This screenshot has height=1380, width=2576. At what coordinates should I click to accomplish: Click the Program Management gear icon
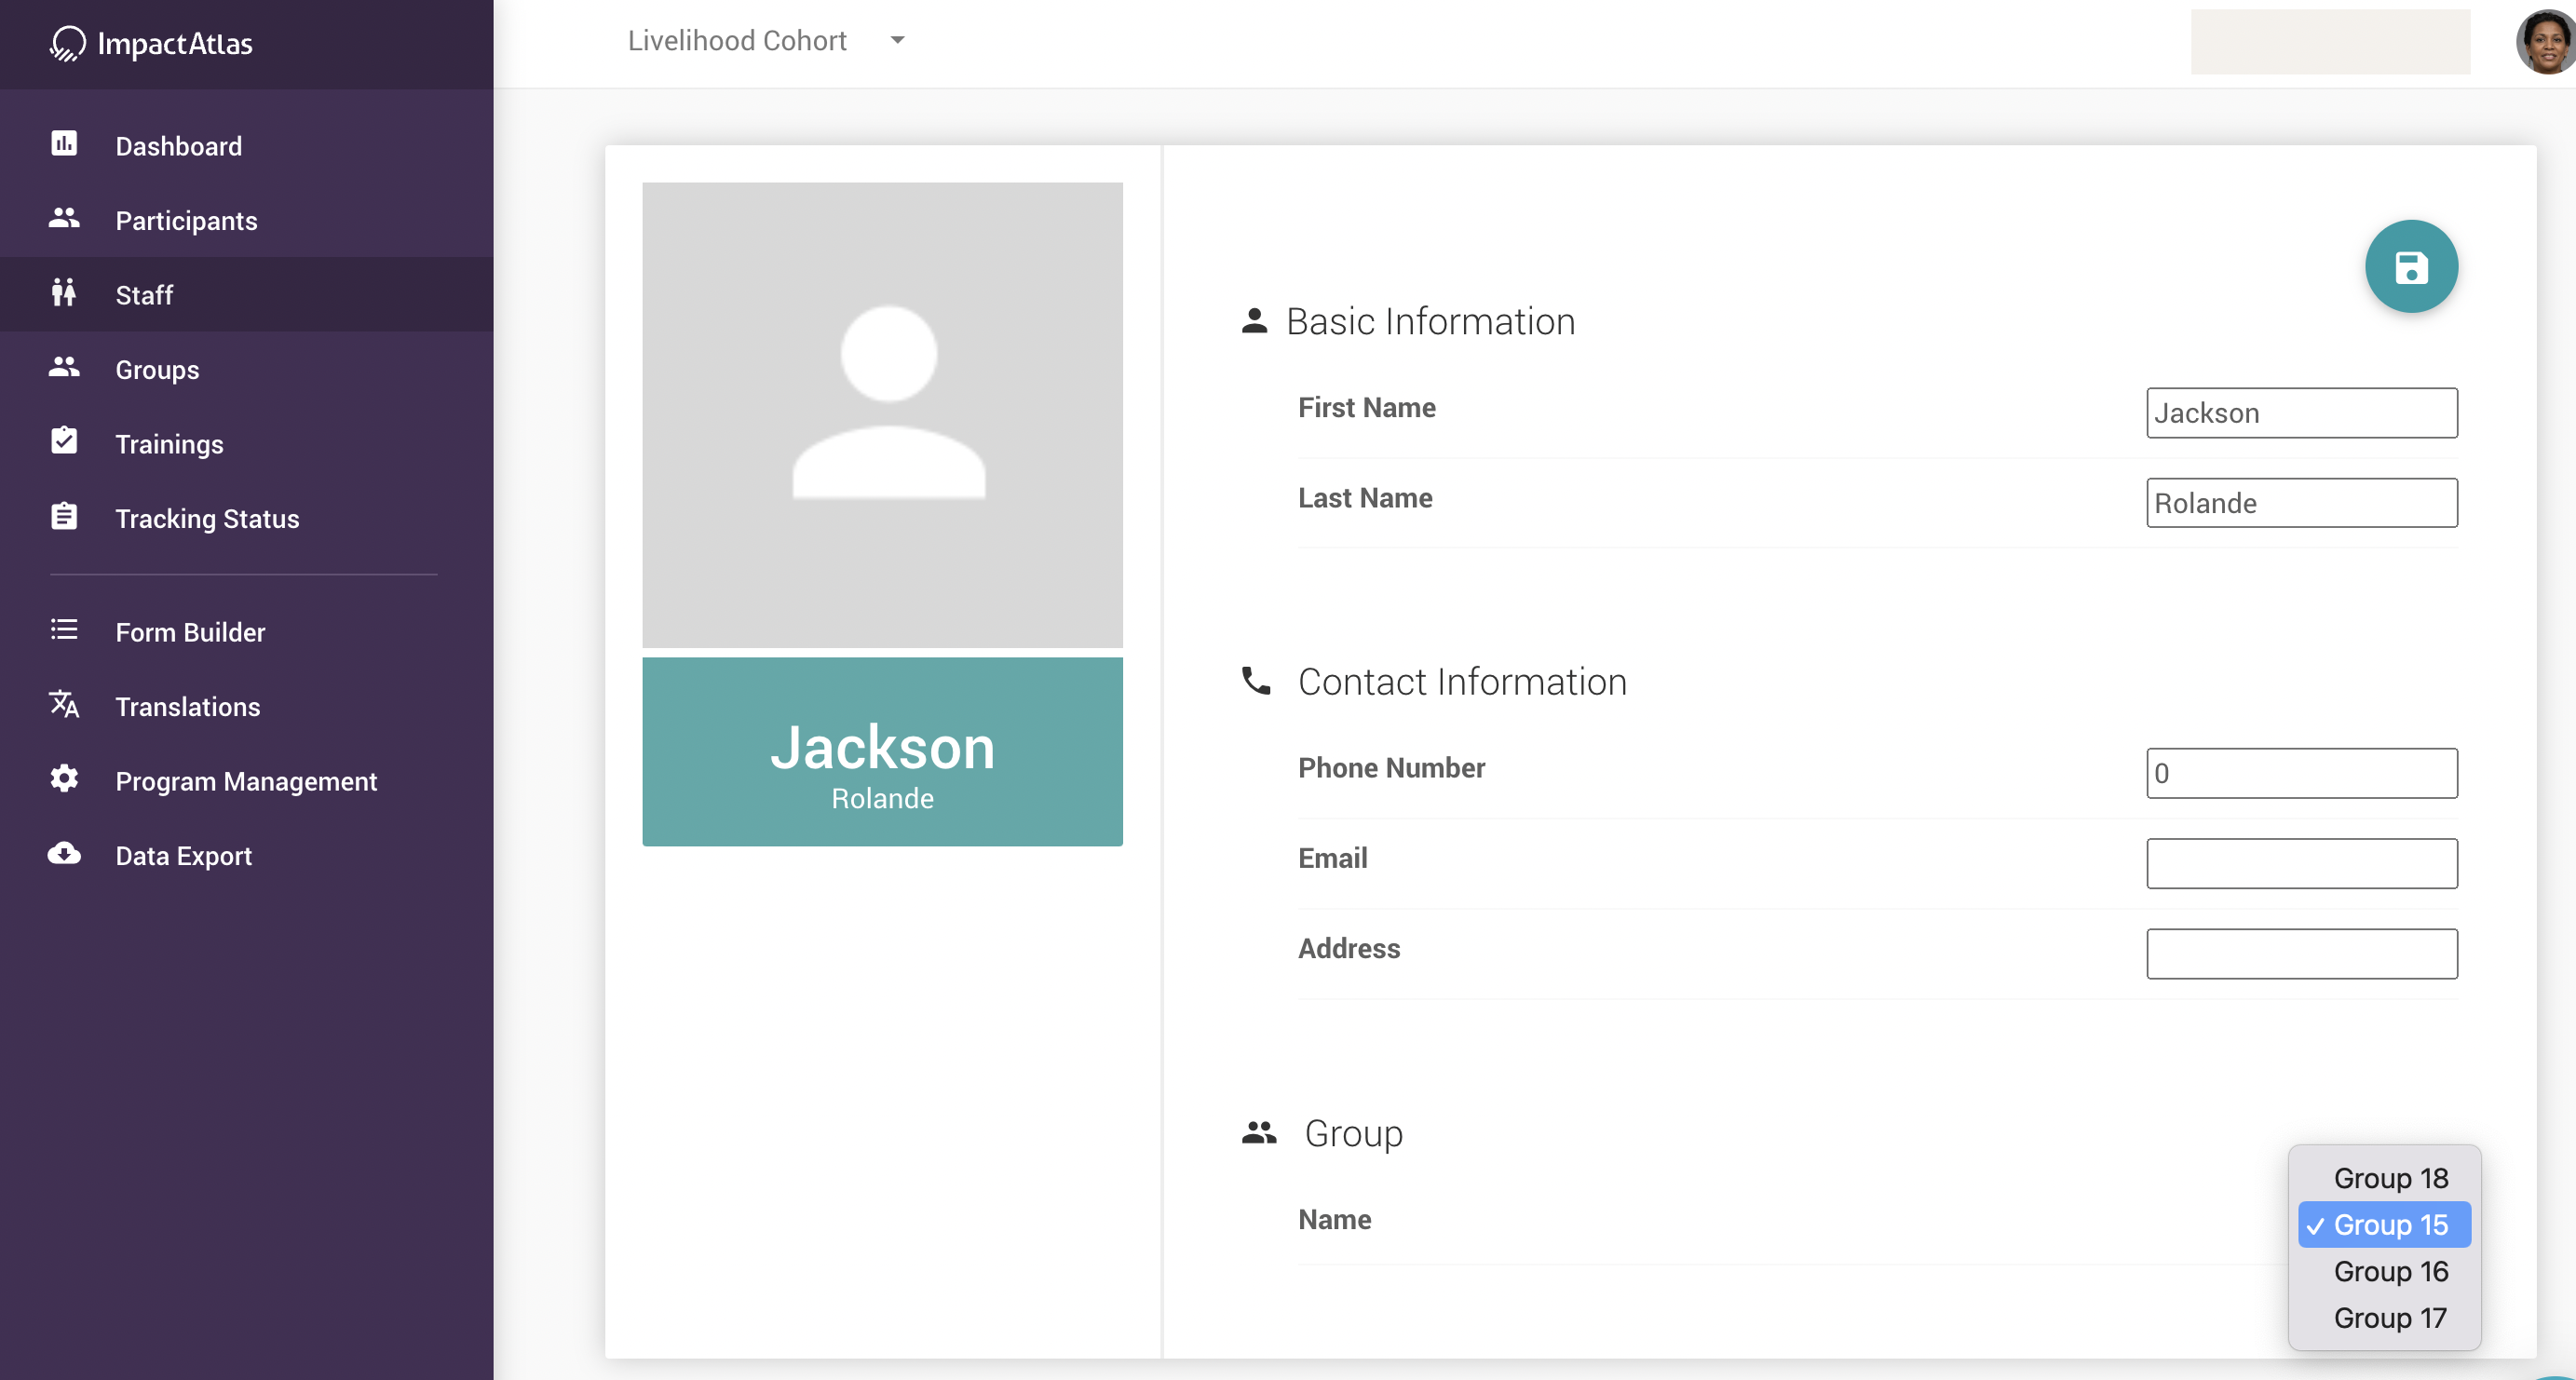tap(64, 779)
